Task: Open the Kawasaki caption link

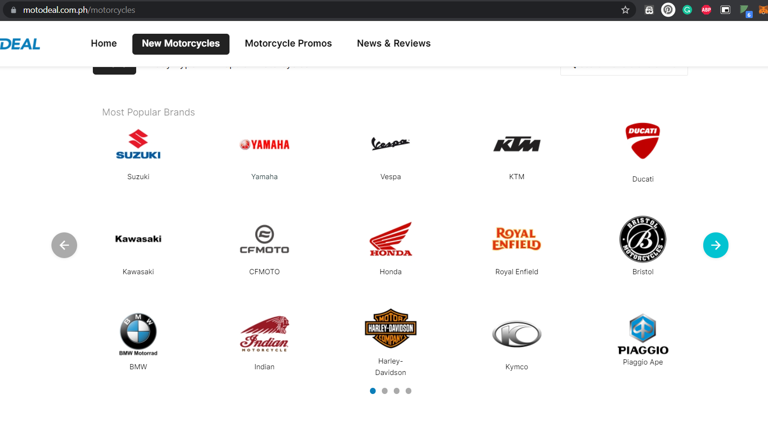Action: 138,272
